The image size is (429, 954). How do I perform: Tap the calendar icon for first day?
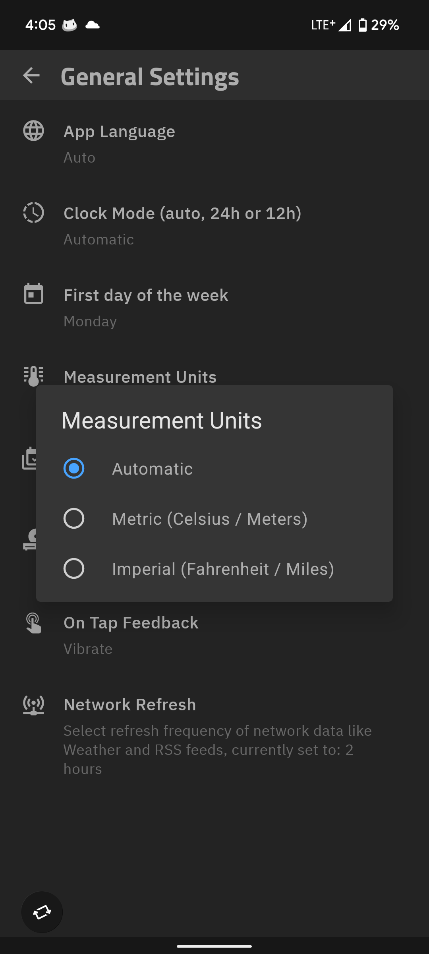[33, 294]
